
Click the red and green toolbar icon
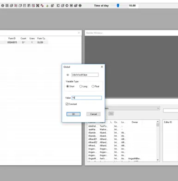click(x=42, y=6)
